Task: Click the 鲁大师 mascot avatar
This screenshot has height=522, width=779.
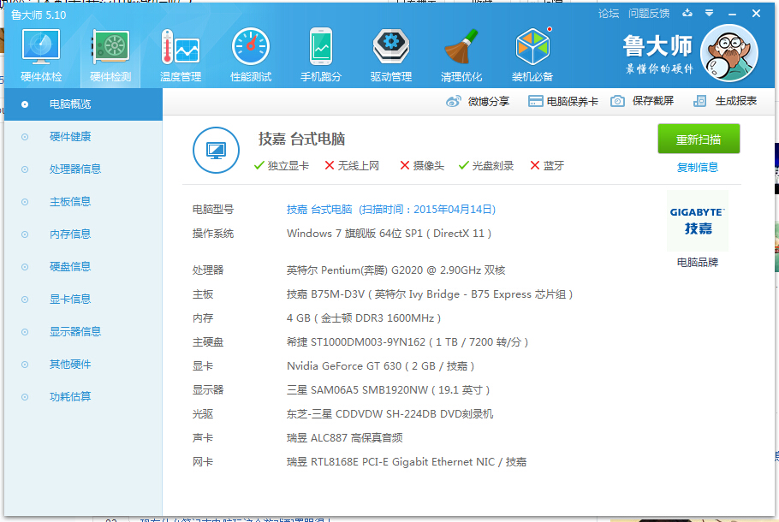Action: [728, 53]
